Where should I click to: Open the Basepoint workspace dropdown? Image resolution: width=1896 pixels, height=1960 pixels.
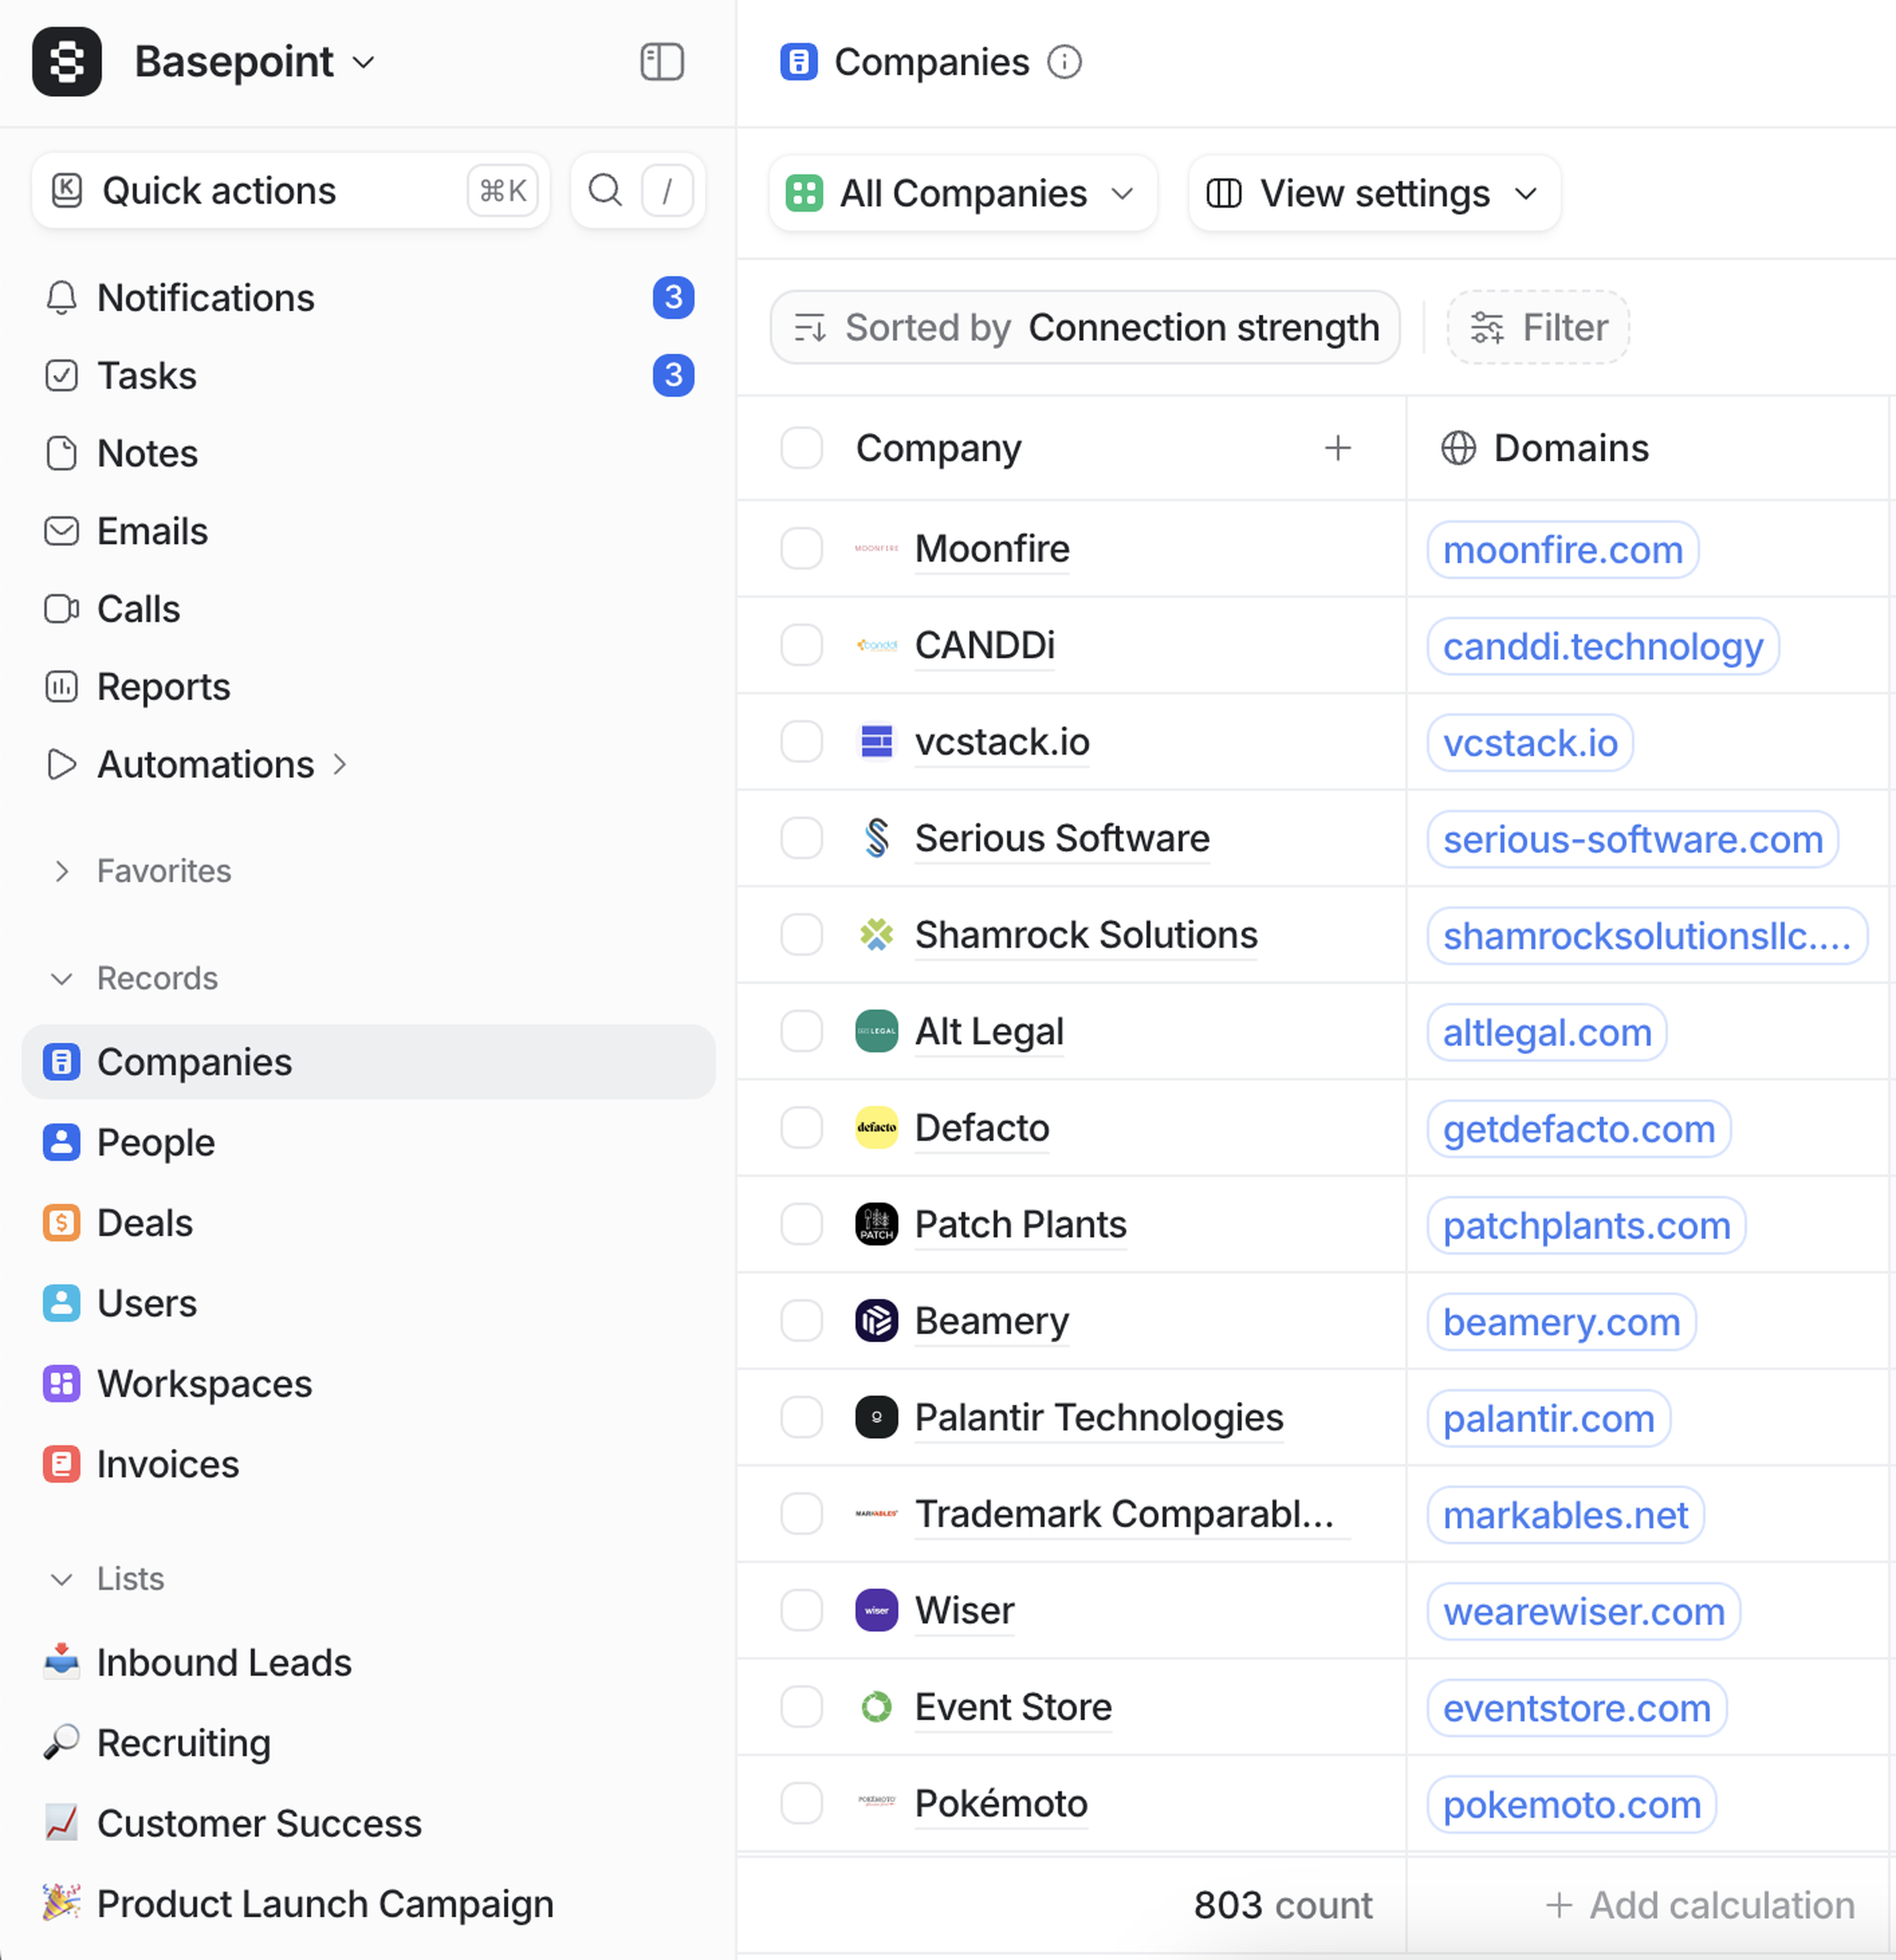[254, 62]
